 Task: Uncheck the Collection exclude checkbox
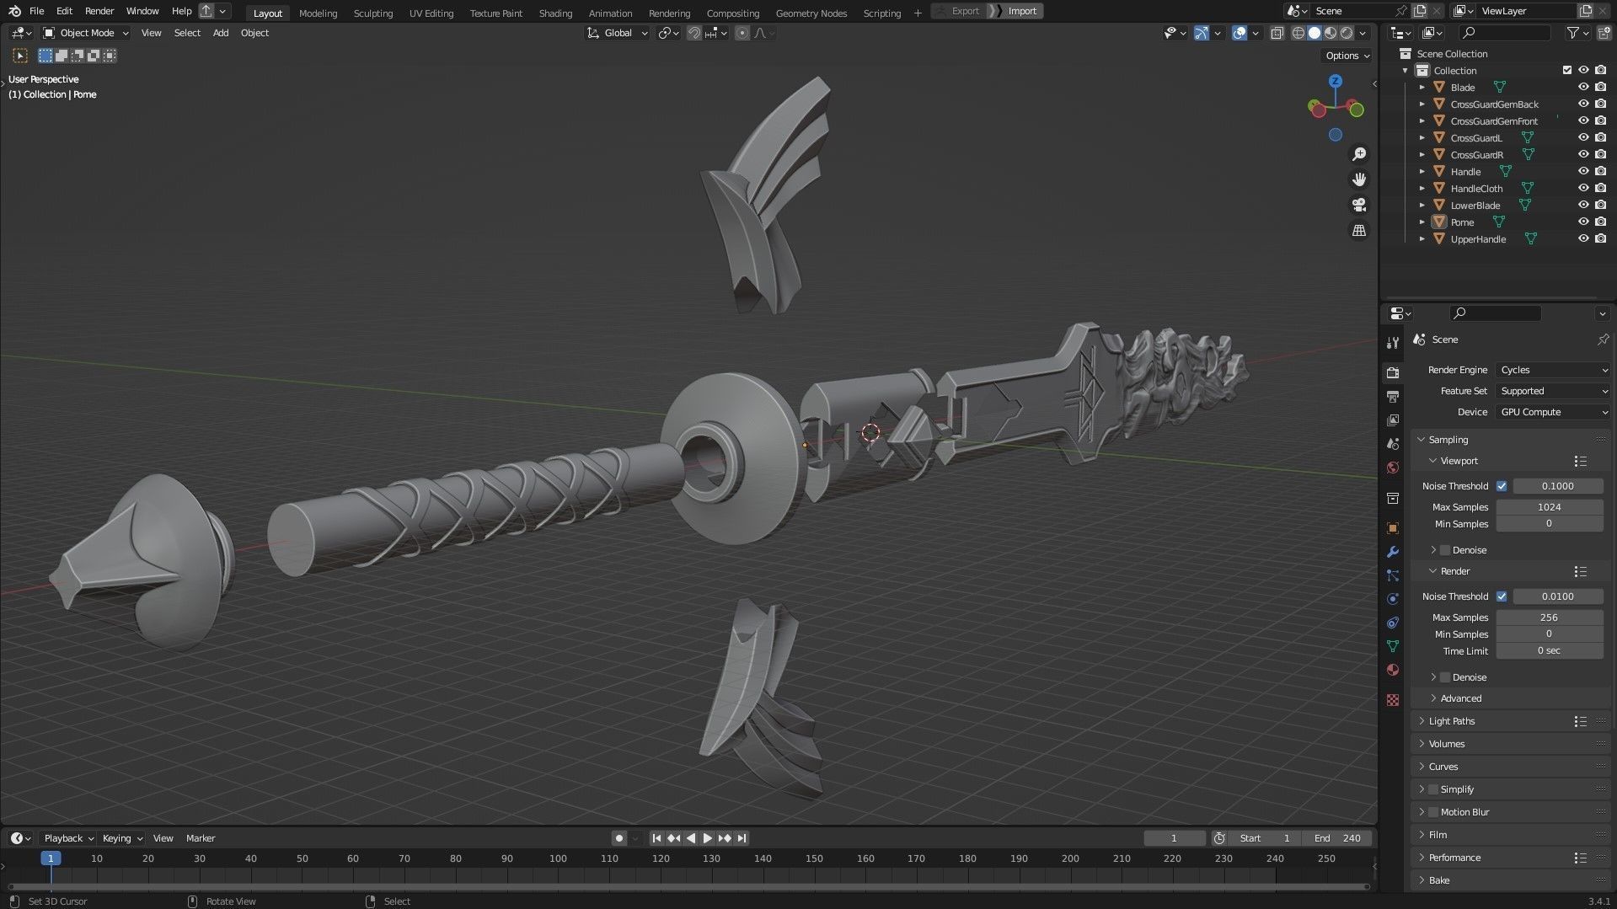pyautogui.click(x=1567, y=70)
